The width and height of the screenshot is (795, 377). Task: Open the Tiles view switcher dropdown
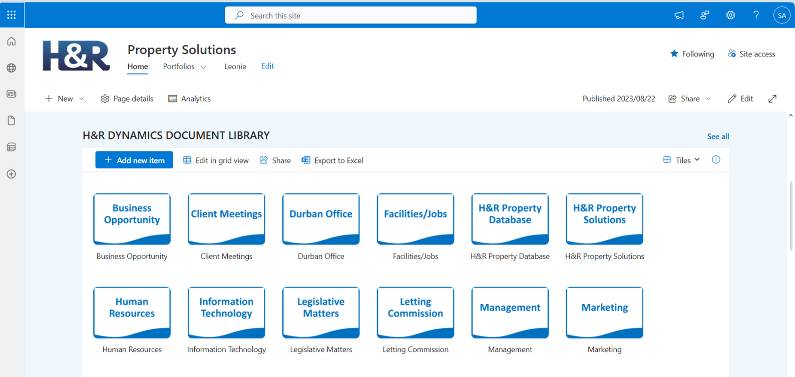pyautogui.click(x=682, y=160)
